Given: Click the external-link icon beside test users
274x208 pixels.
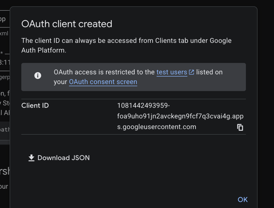Looking at the screenshot, I should point(192,72).
